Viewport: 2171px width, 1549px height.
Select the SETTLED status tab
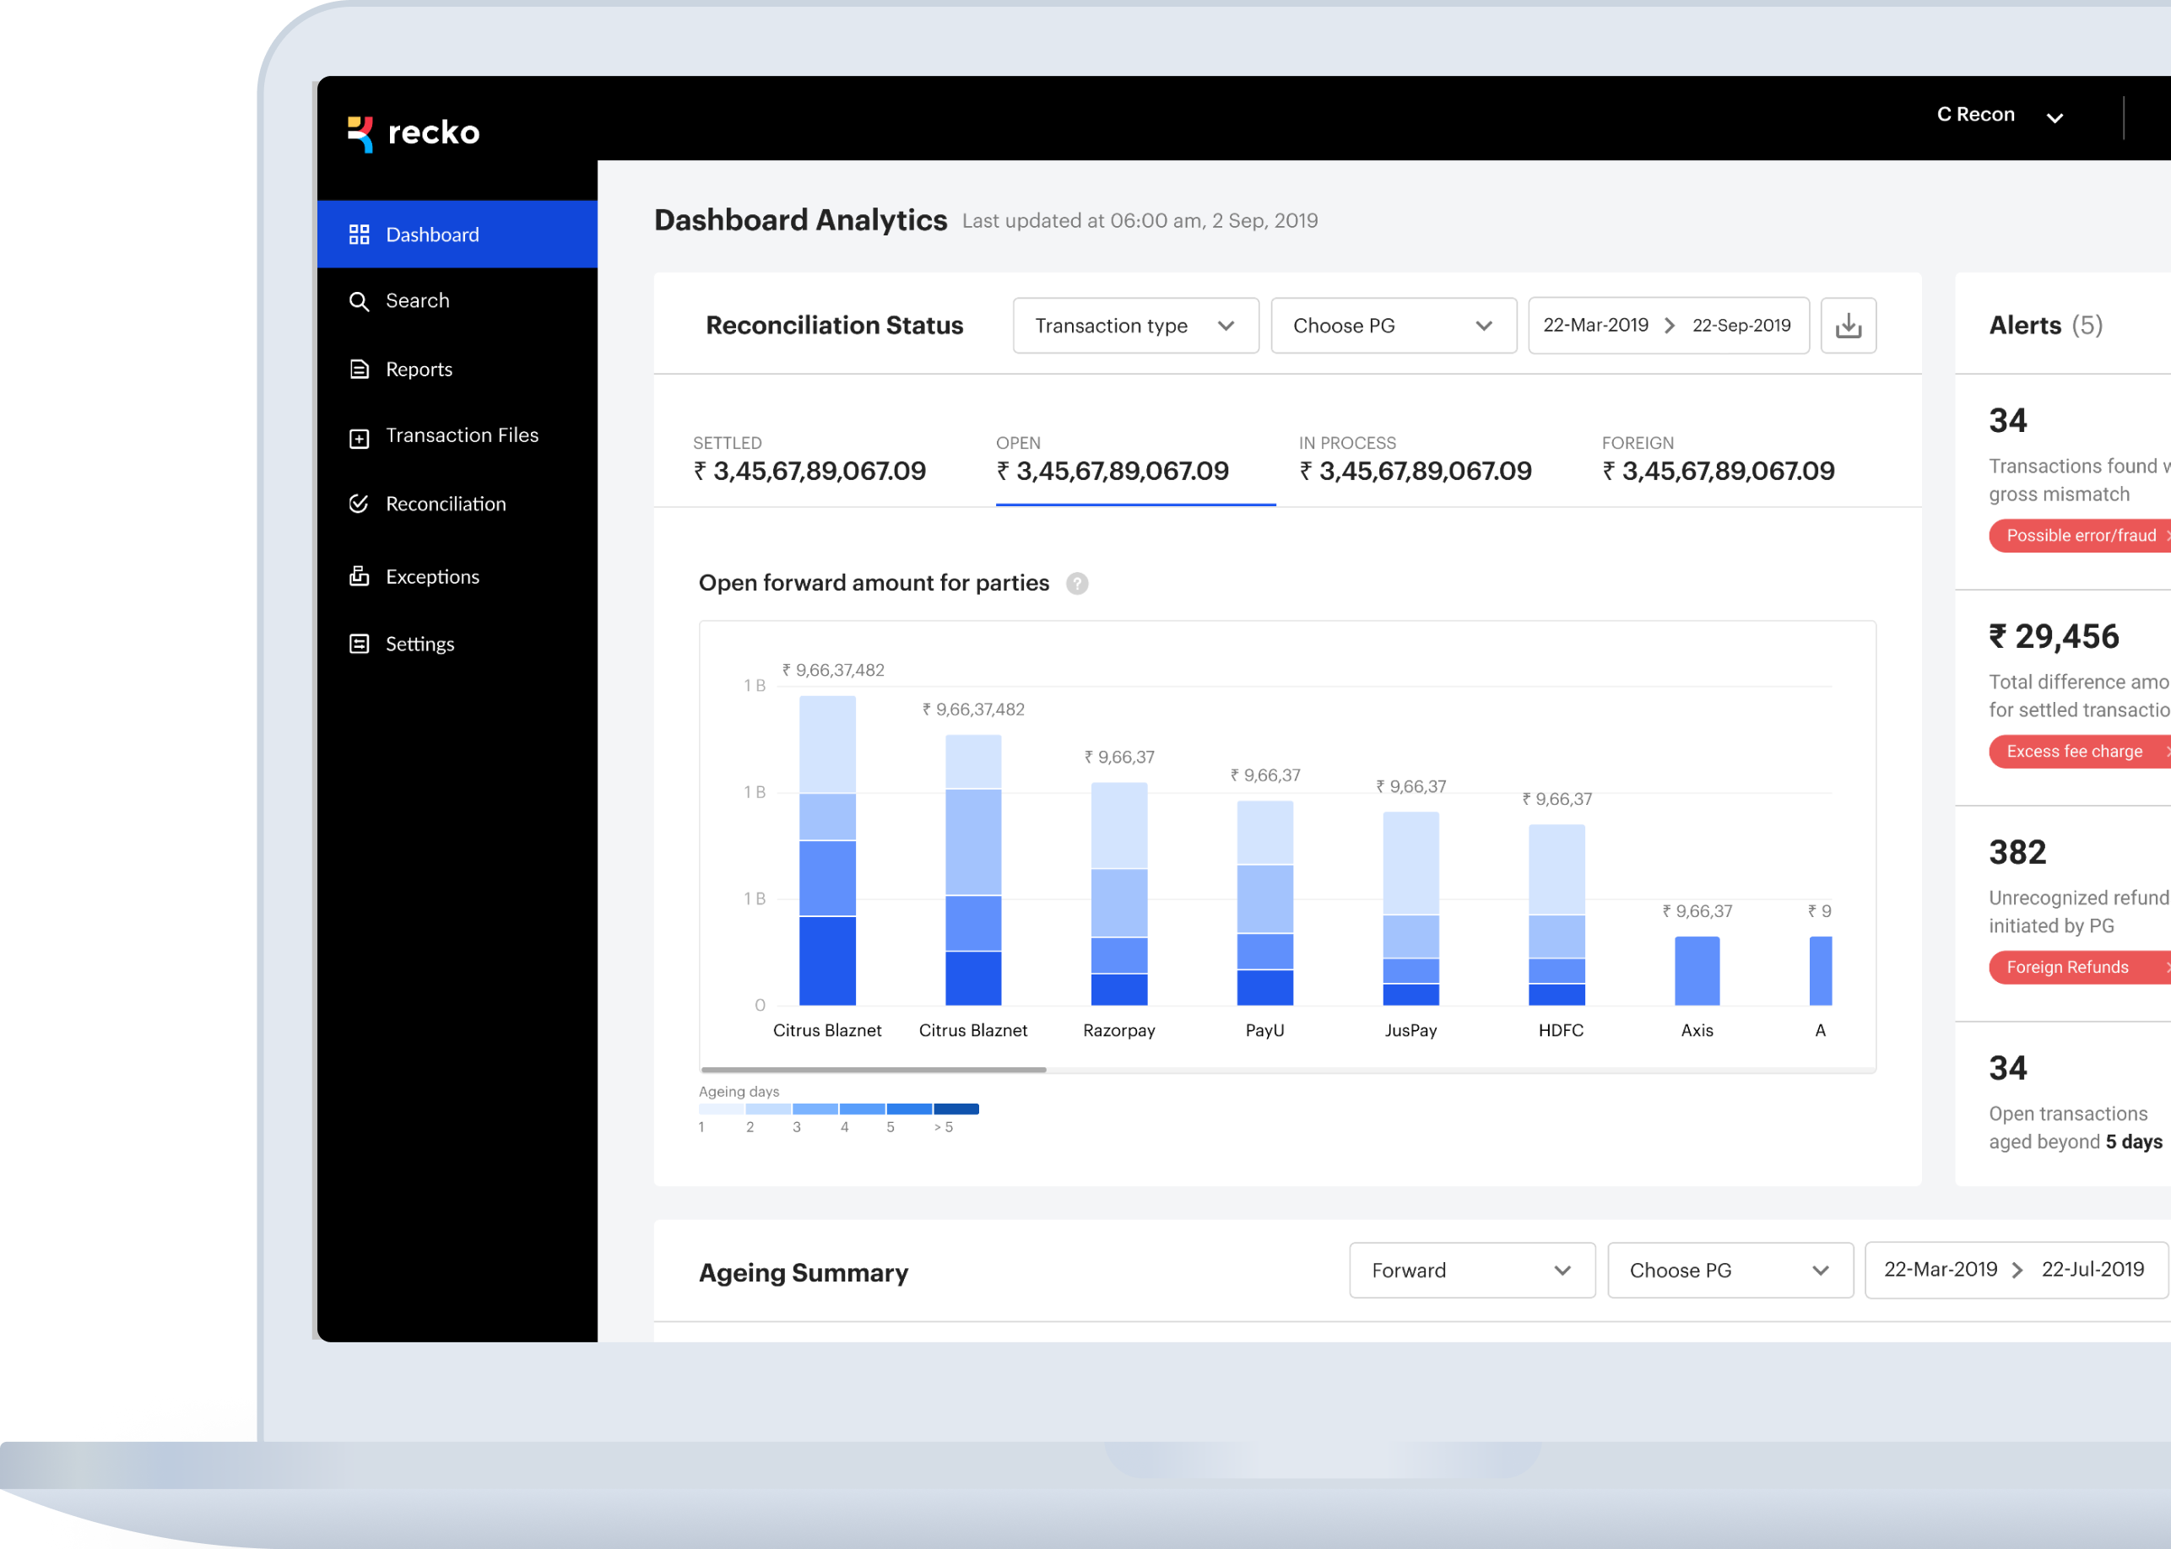coord(809,460)
